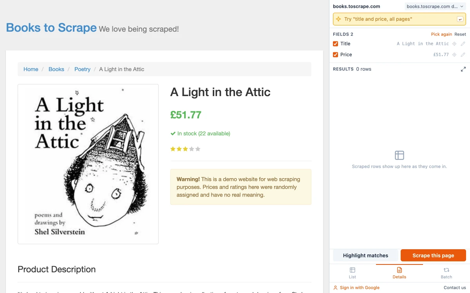Open the Batch tab
This screenshot has height=293, width=470.
[446, 273]
